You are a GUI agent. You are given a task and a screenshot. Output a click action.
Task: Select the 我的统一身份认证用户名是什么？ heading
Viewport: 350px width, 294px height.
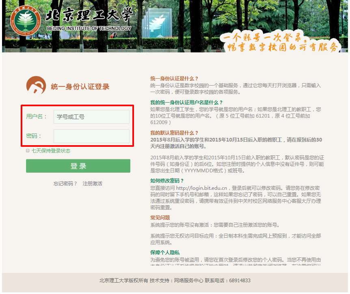pos(186,103)
